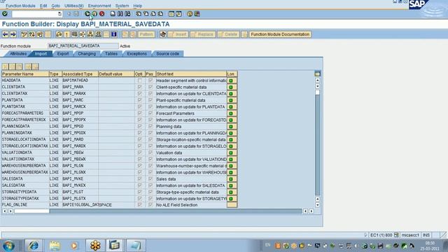Toggle Optional checkbox for HEADDATA
The height and width of the screenshot is (252, 448).
coord(140,80)
